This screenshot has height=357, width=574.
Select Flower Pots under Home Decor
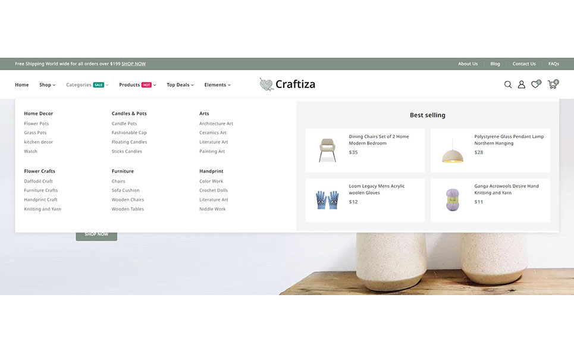click(36, 124)
